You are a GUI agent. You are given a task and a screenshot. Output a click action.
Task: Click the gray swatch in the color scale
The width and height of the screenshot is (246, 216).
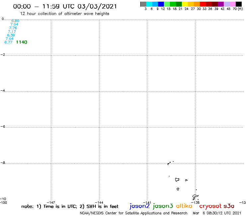point(143,4)
